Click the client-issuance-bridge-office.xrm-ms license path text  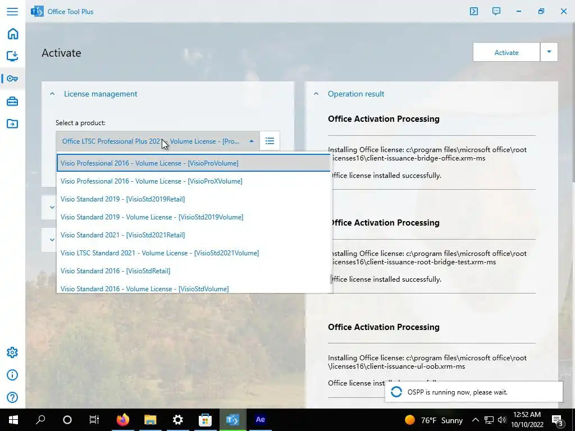tap(427, 154)
